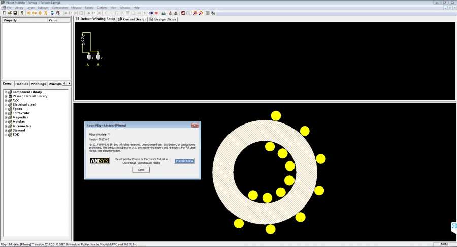457x247 pixels.
Task: Click terminal 1 connector in winding schematic
Action: (x=89, y=56)
